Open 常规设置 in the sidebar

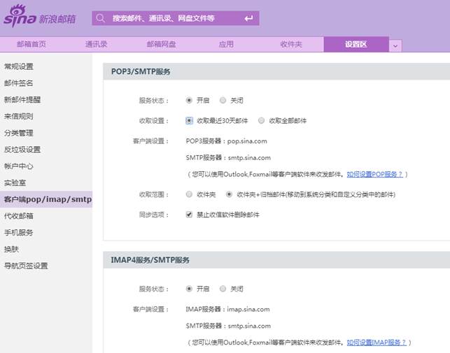coord(19,66)
